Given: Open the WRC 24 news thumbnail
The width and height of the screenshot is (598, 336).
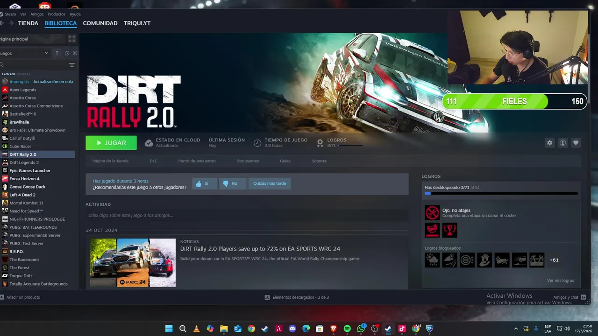Looking at the screenshot, I should tap(133, 263).
